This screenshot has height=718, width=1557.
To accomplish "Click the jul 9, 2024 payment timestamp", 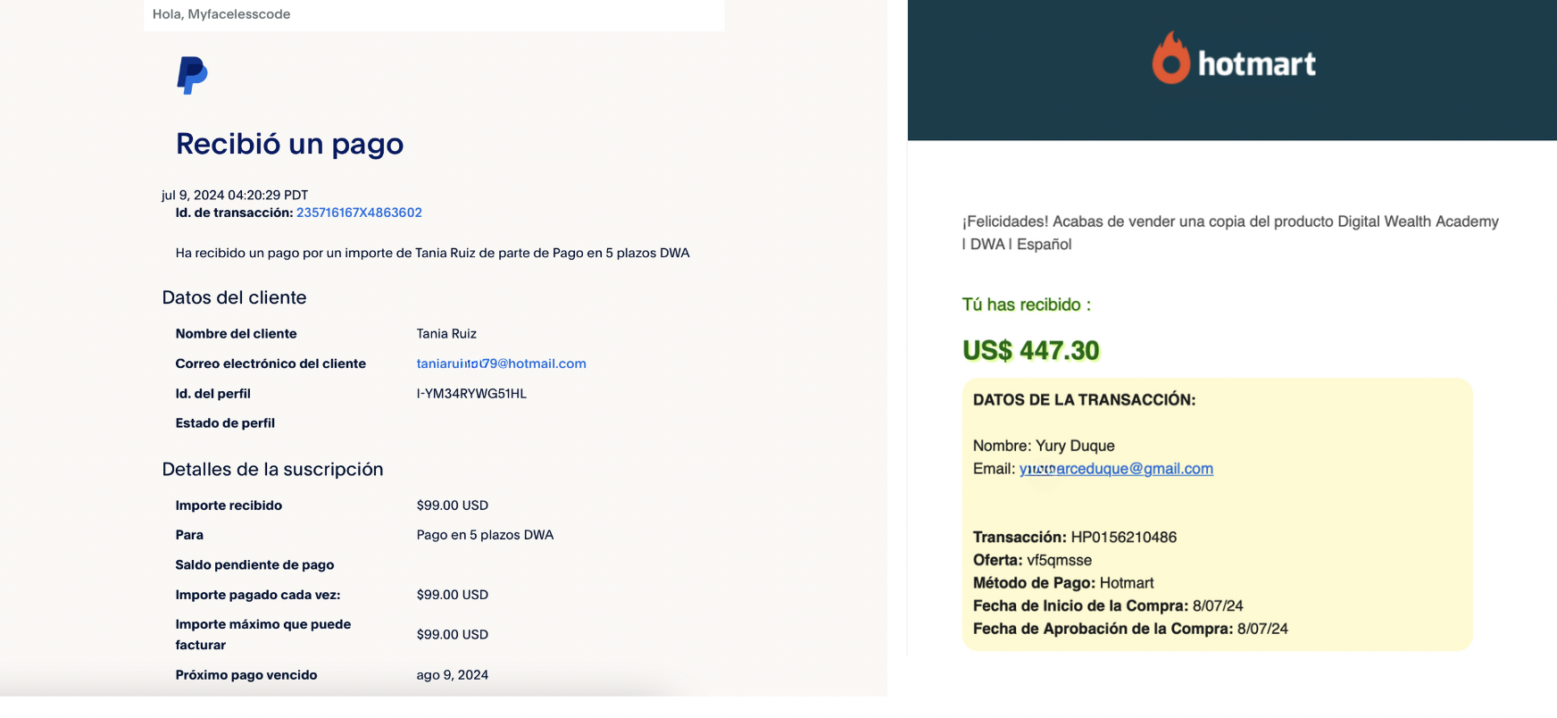I will coord(235,195).
